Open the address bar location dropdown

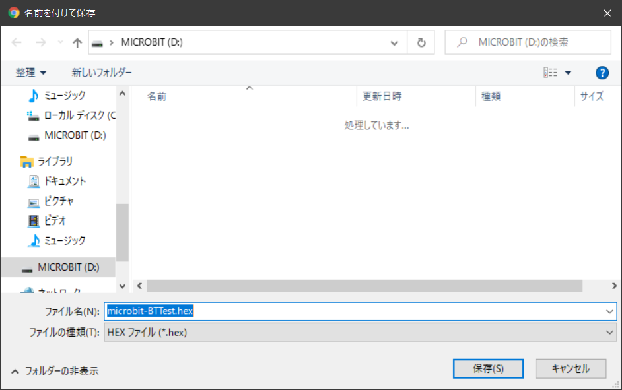[x=394, y=42]
